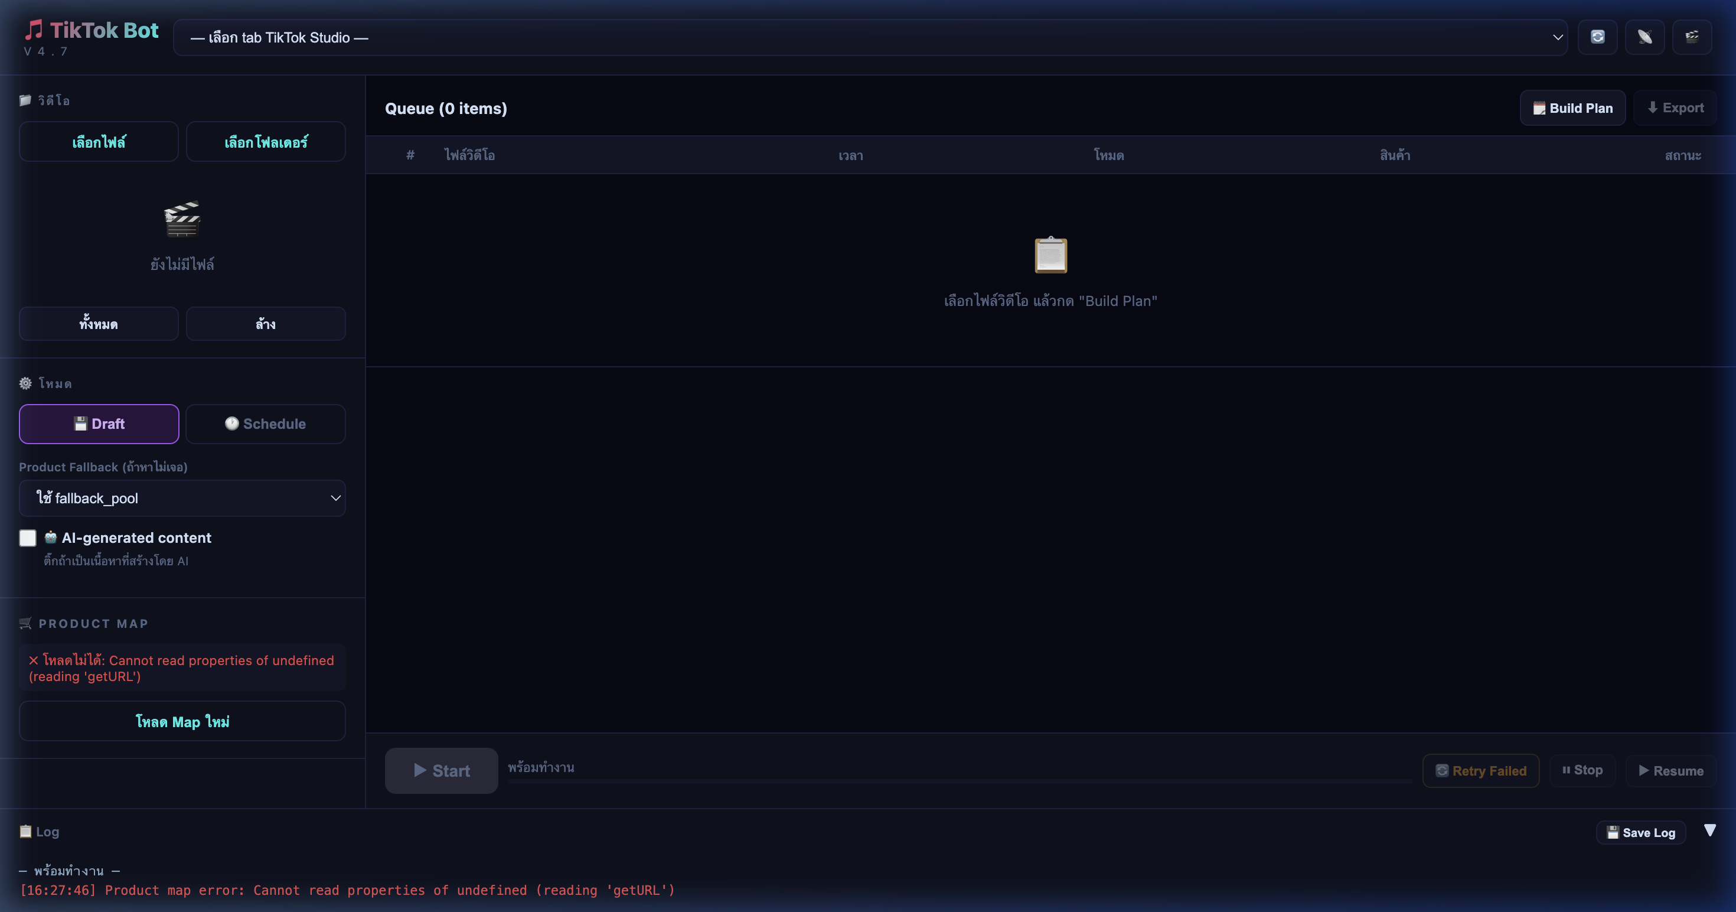Viewport: 1736px width, 912px height.
Task: Stop the running queue
Action: tap(1582, 770)
